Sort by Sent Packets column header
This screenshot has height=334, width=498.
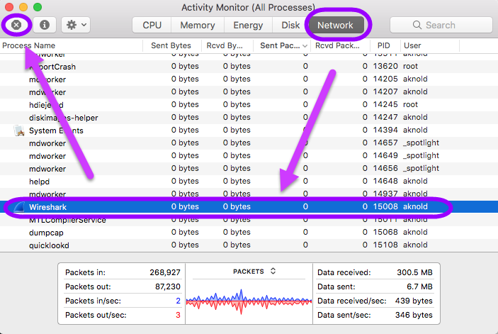282,46
